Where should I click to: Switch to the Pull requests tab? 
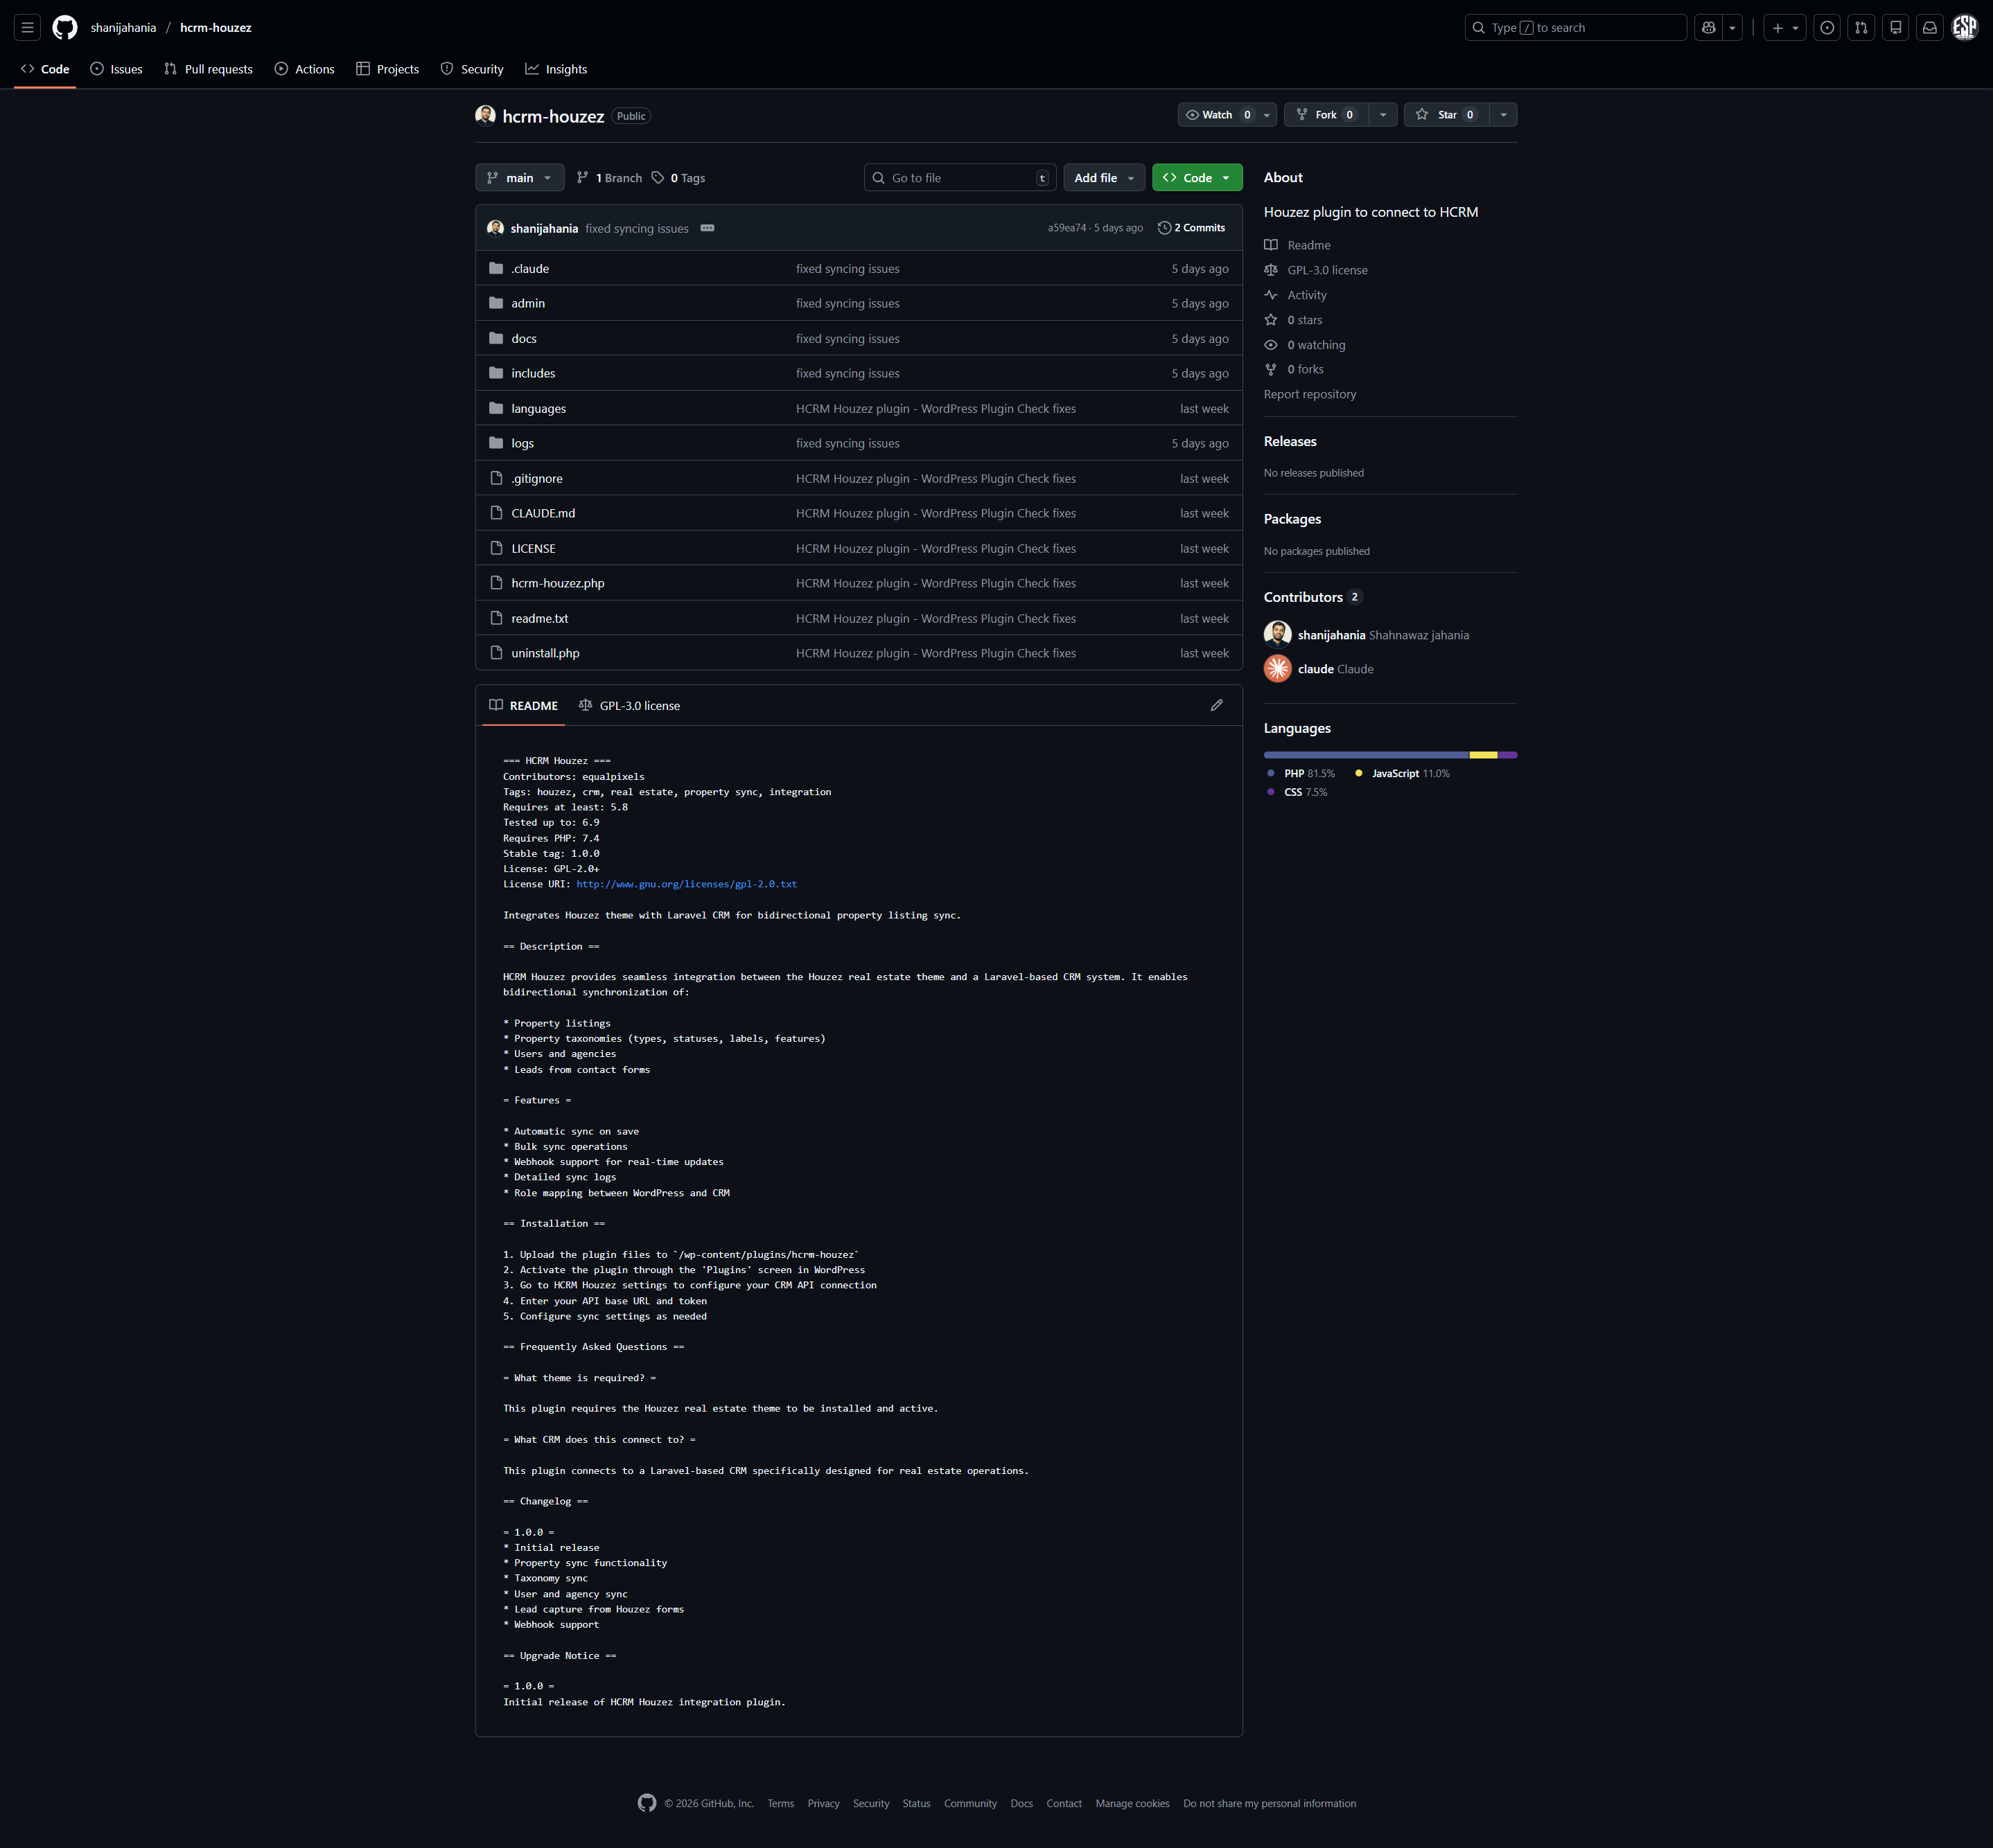(208, 69)
